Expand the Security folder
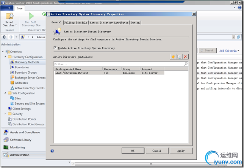Image resolution: width=244 pixels, height=168 pixels. click(5, 114)
